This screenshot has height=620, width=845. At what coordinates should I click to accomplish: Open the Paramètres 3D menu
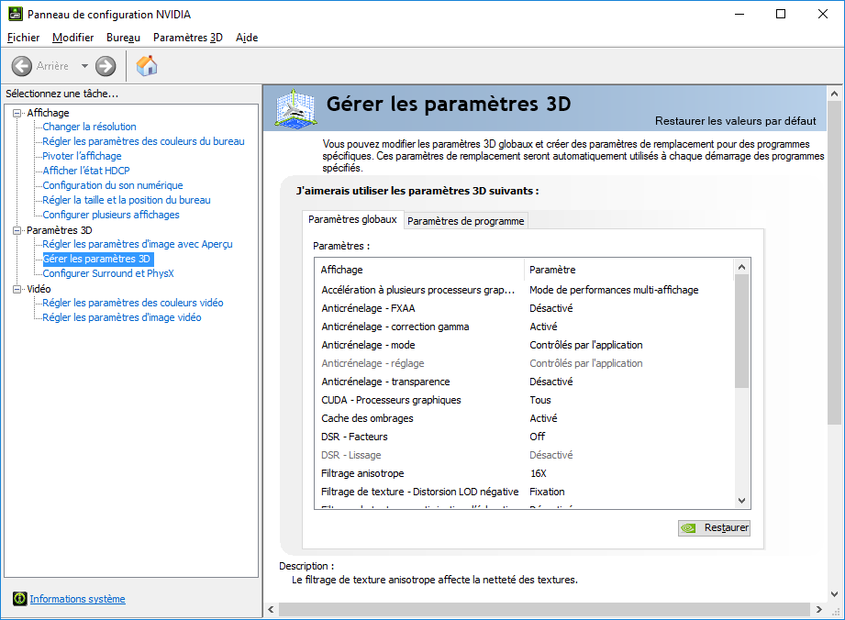pos(187,38)
